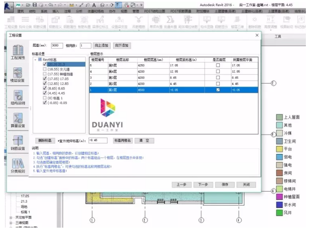Open the 结构 ribbon tab
The image size is (309, 229).
[32, 11]
